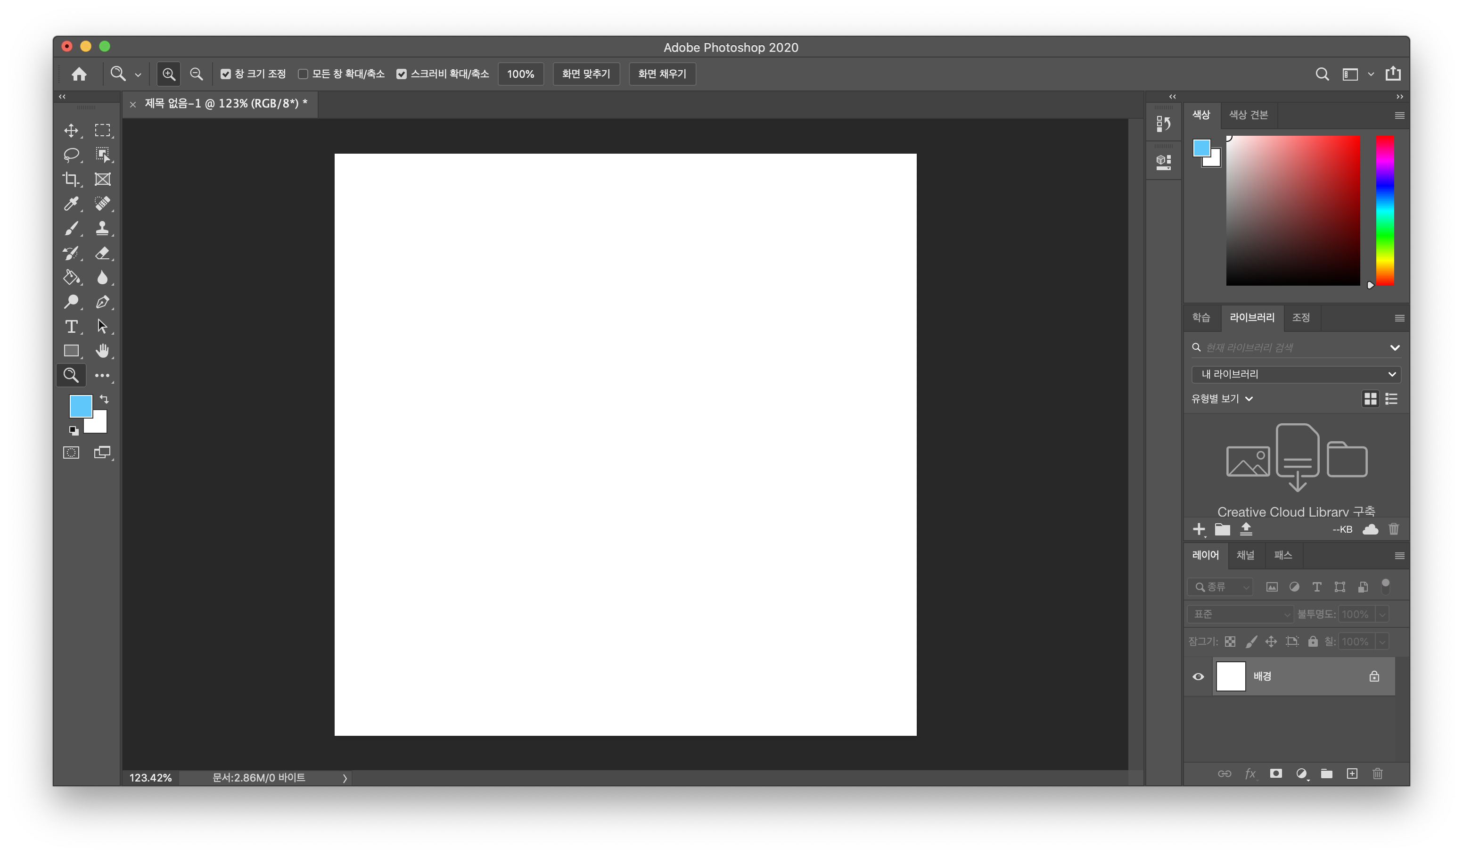This screenshot has width=1463, height=856.
Task: Open the 내 라이브러리 dropdown
Action: (x=1296, y=374)
